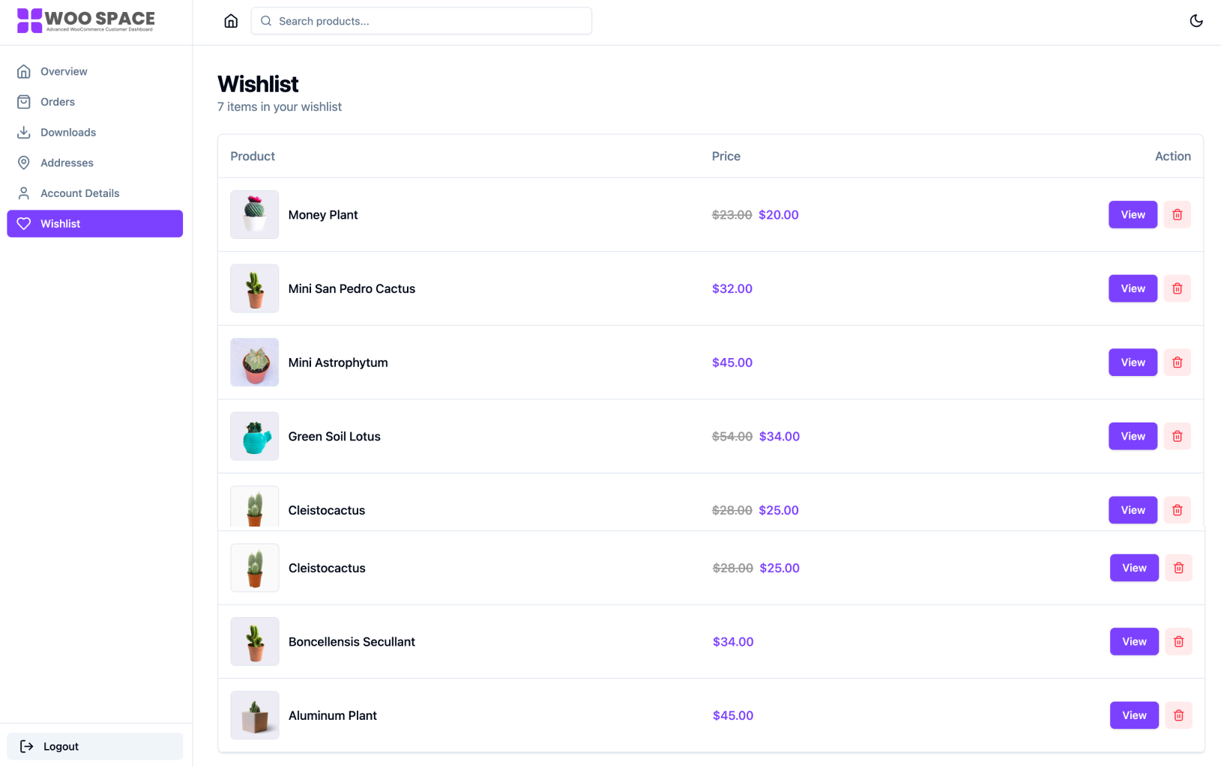Click the Woo Space logo

(x=86, y=20)
